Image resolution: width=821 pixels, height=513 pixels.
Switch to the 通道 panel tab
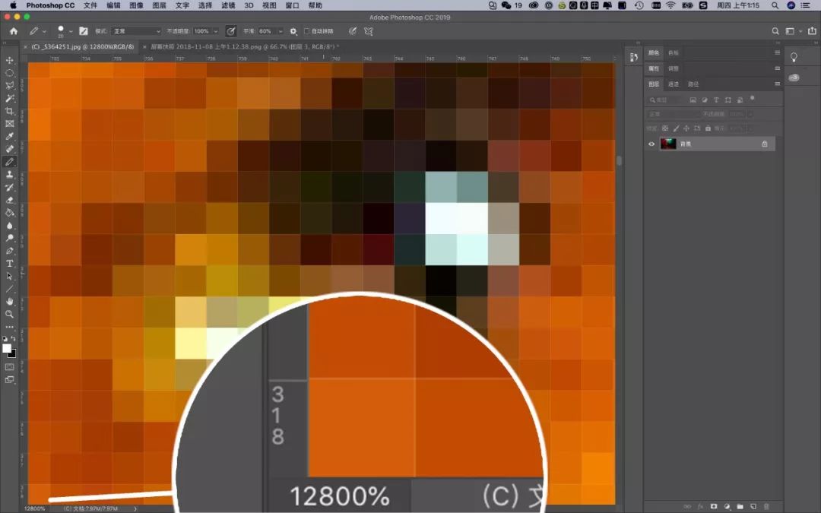tap(674, 84)
